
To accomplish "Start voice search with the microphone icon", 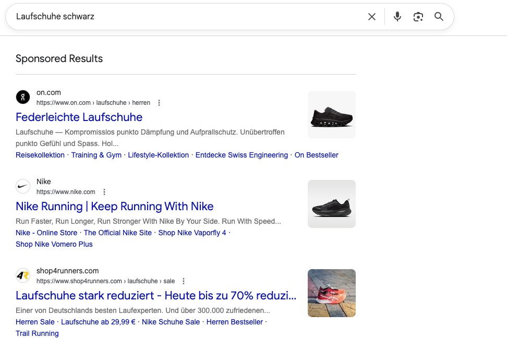I will tap(397, 17).
